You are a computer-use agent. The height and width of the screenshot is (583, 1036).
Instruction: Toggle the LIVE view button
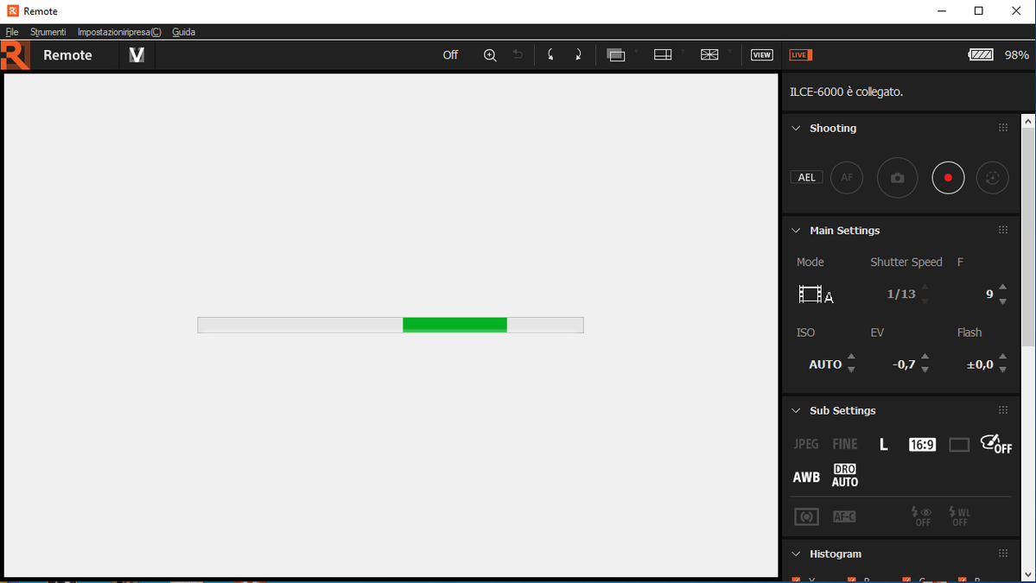tap(800, 55)
